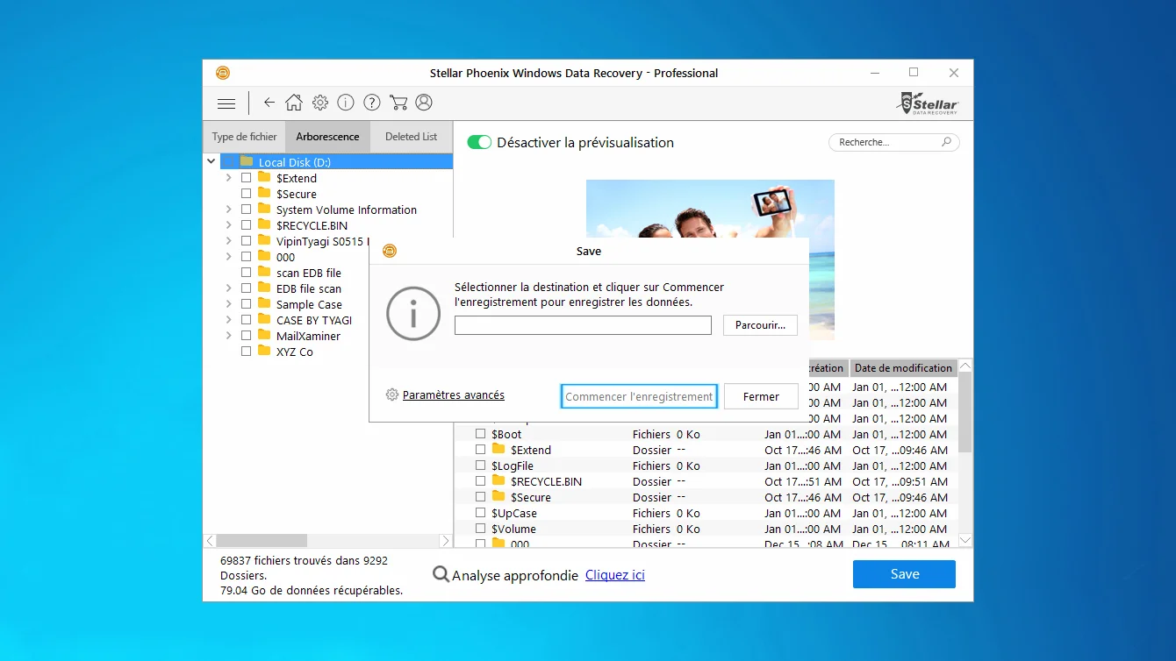This screenshot has width=1176, height=661.
Task: Click the Cliquez ici link
Action: click(x=615, y=575)
